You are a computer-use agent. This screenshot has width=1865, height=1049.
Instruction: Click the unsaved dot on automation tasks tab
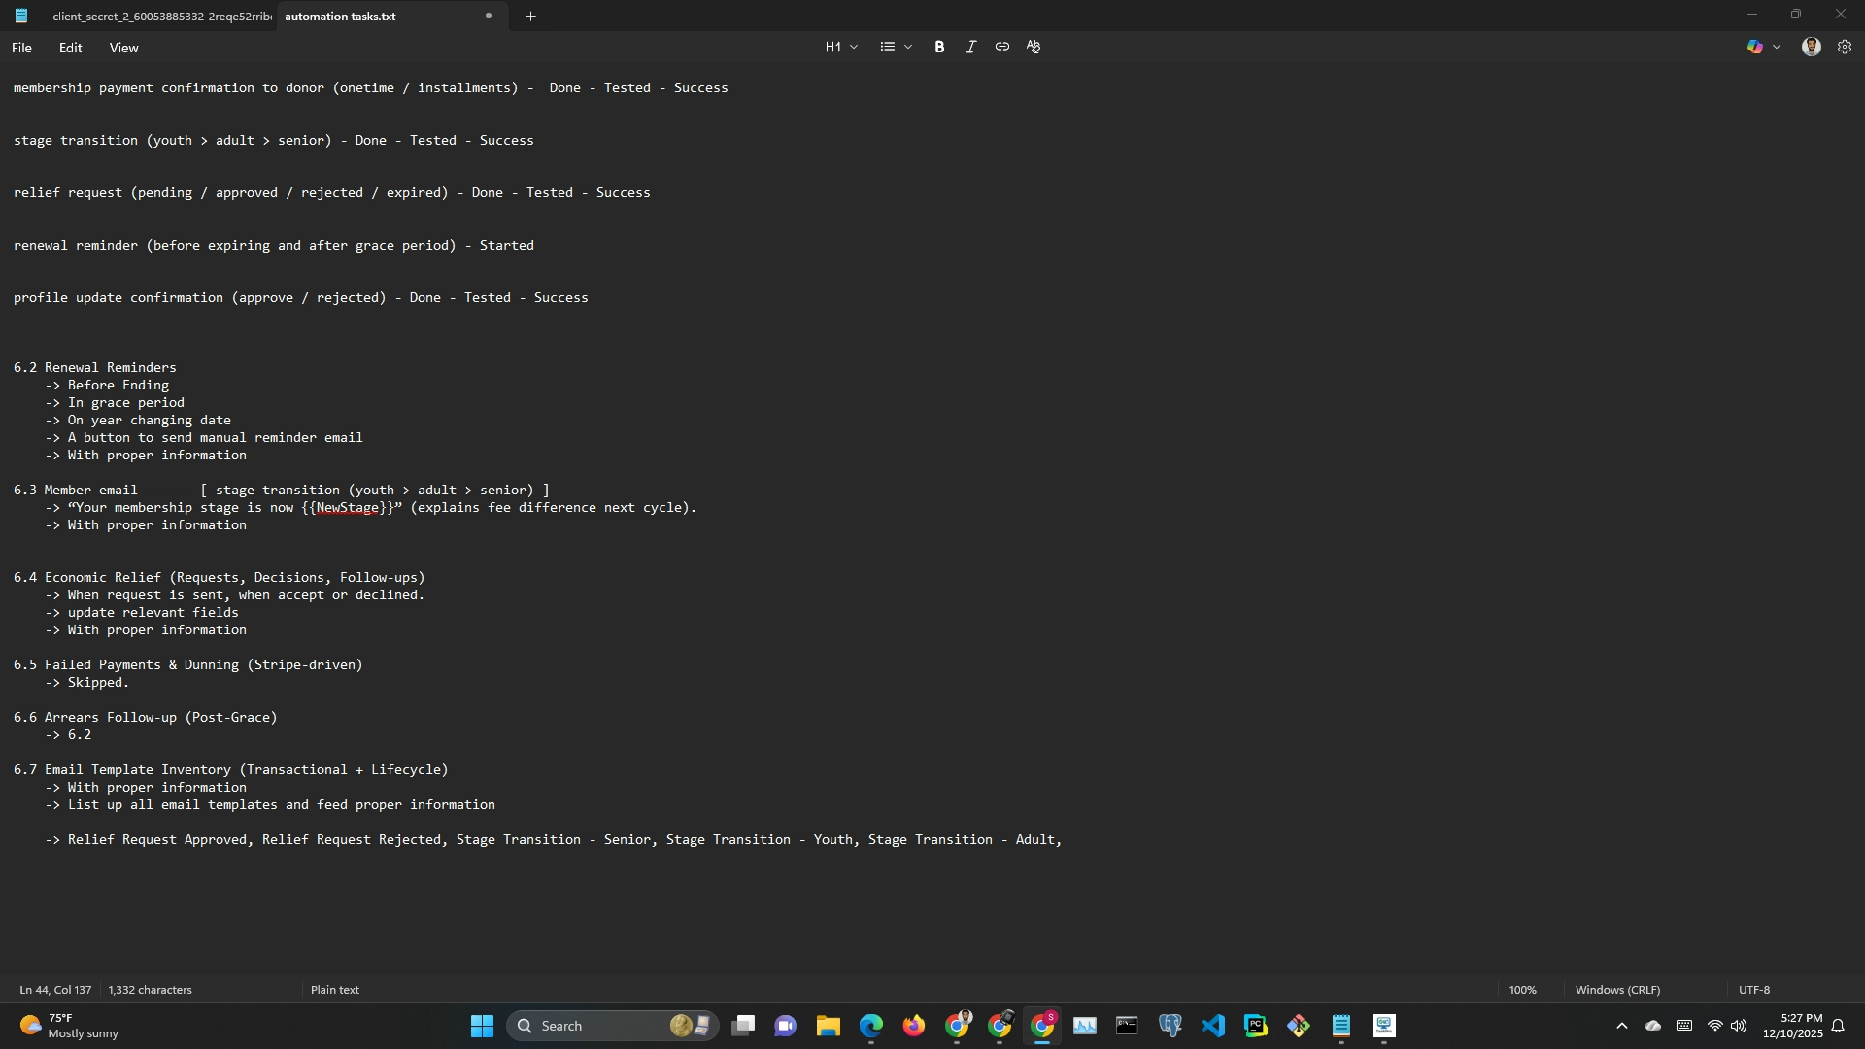click(x=489, y=16)
